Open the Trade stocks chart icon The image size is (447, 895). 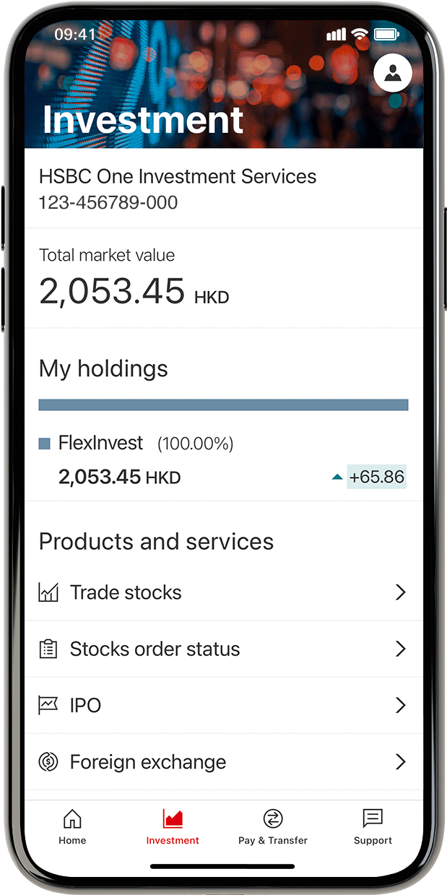(48, 592)
